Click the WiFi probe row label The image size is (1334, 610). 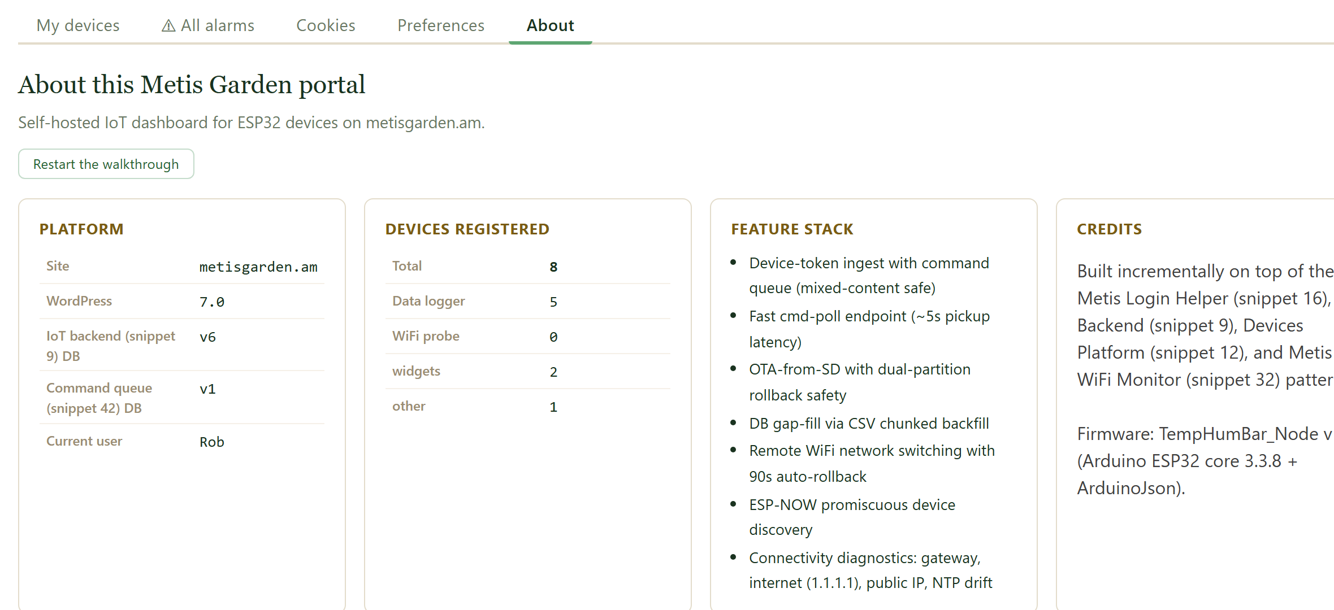click(426, 336)
